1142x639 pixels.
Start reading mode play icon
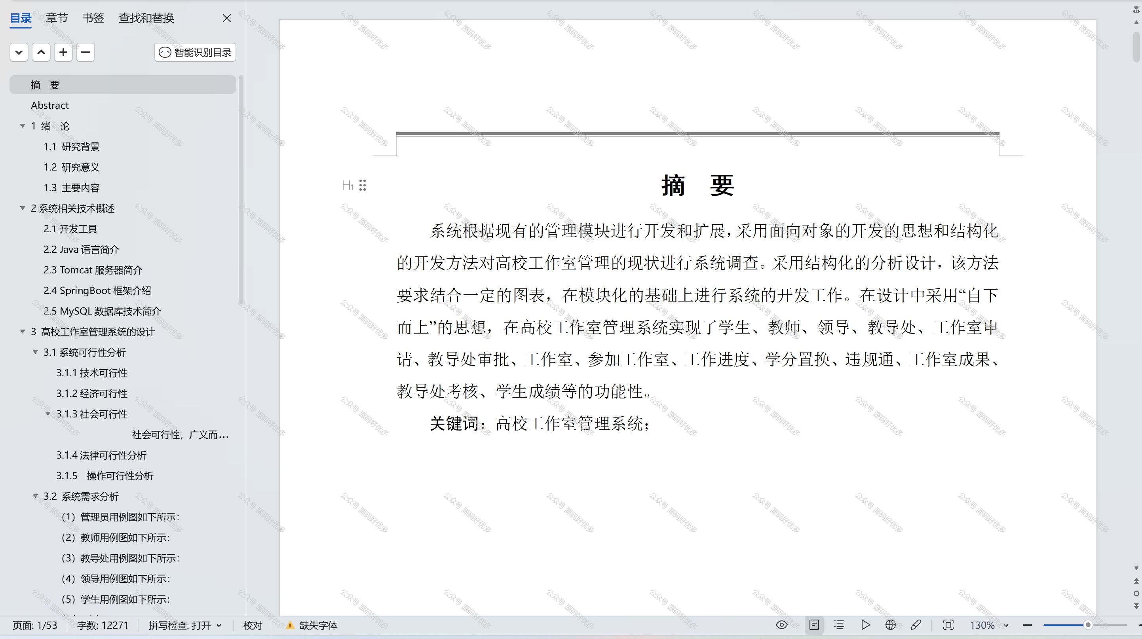[x=865, y=625]
